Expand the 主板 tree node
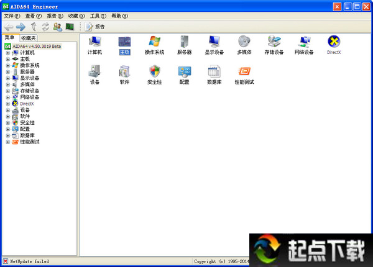This screenshot has height=267, width=373. pyautogui.click(x=8, y=59)
